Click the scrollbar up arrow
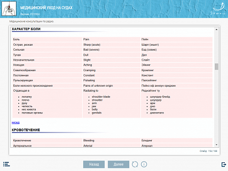 pyautogui.click(x=217, y=30)
